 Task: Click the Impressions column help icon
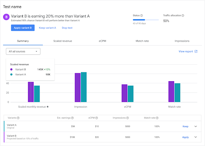[127, 118]
